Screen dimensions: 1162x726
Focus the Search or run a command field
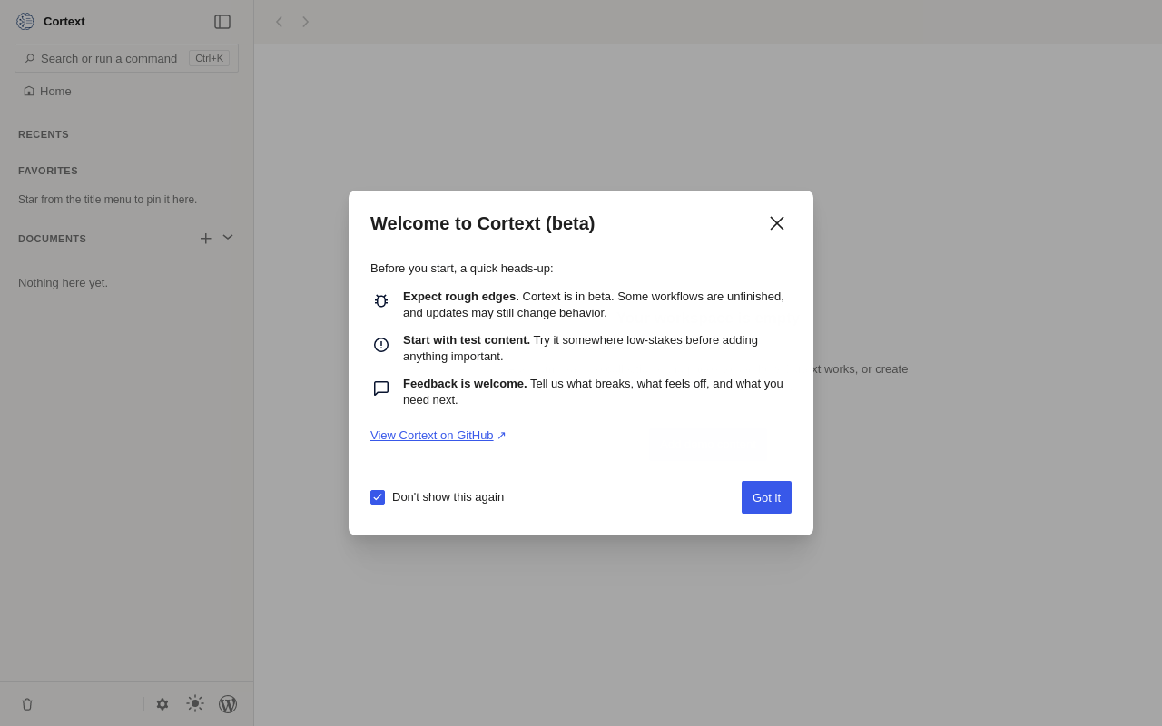(x=126, y=58)
